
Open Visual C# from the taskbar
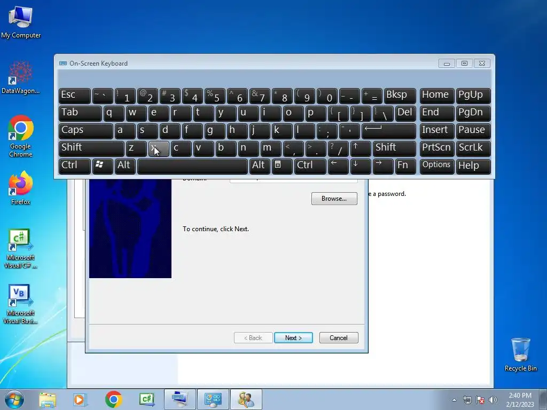click(146, 399)
